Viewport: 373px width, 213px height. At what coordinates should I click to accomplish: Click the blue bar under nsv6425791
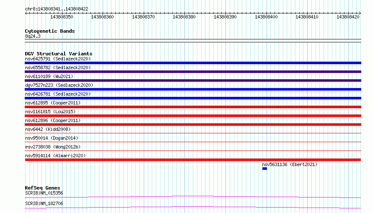[x=193, y=63]
